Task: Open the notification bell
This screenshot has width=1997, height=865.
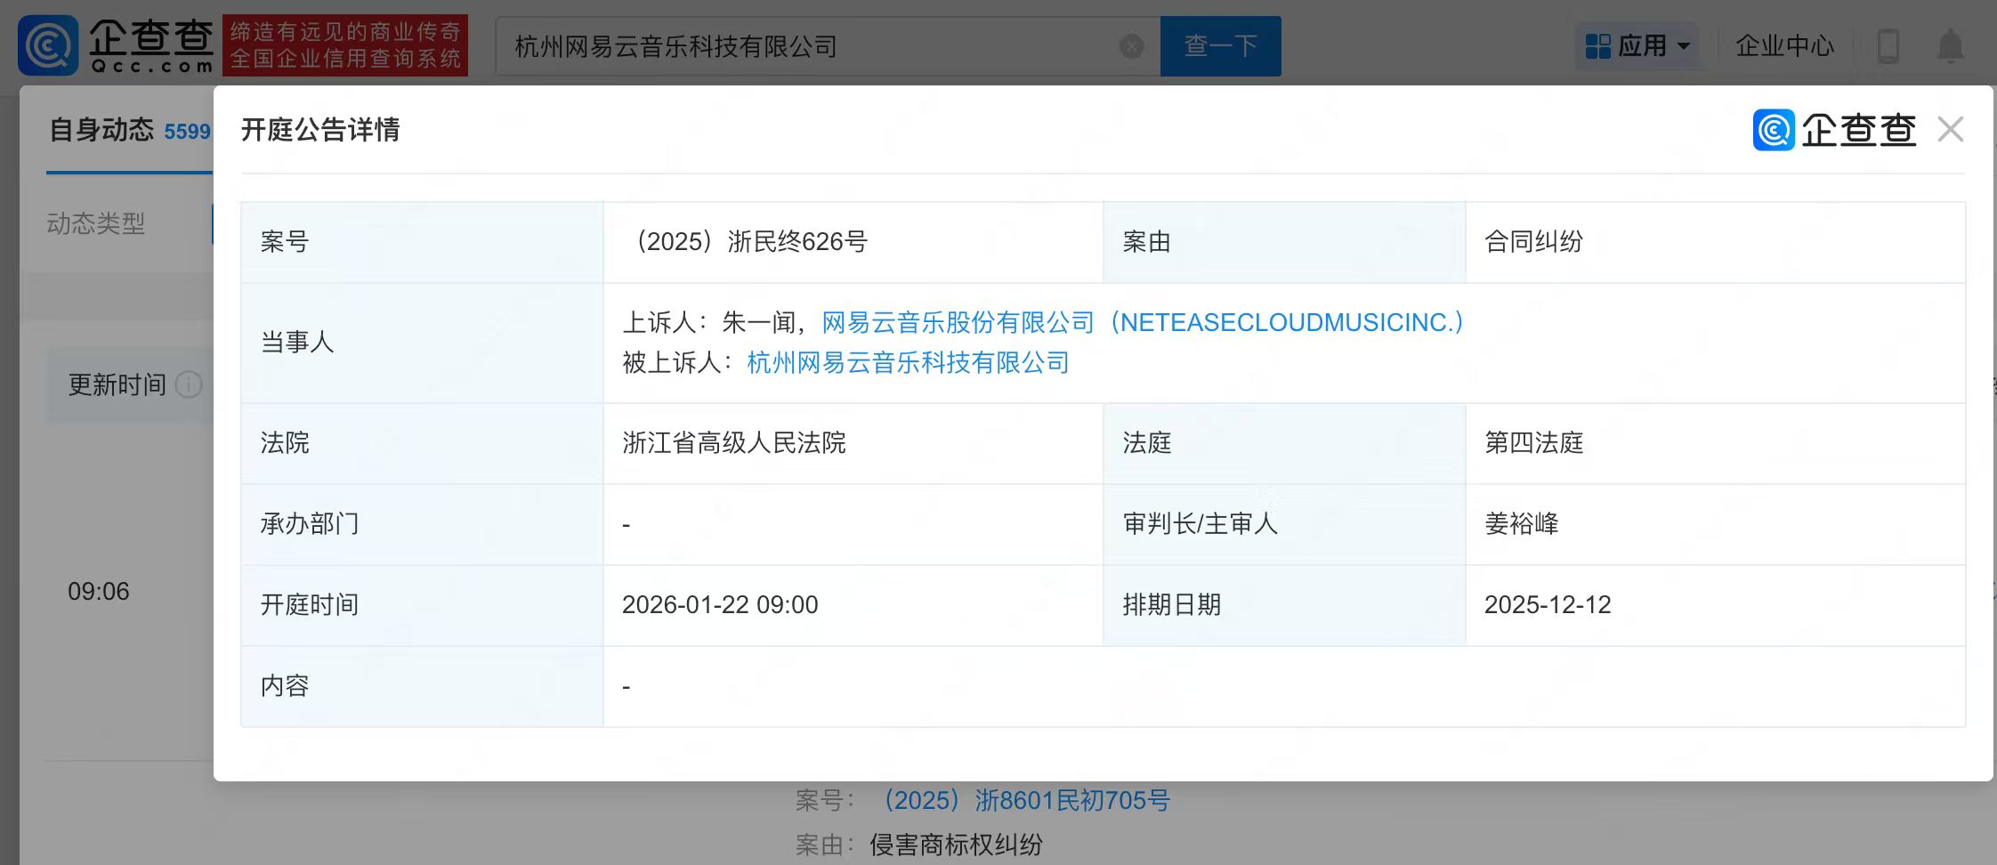Action: click(x=1950, y=46)
